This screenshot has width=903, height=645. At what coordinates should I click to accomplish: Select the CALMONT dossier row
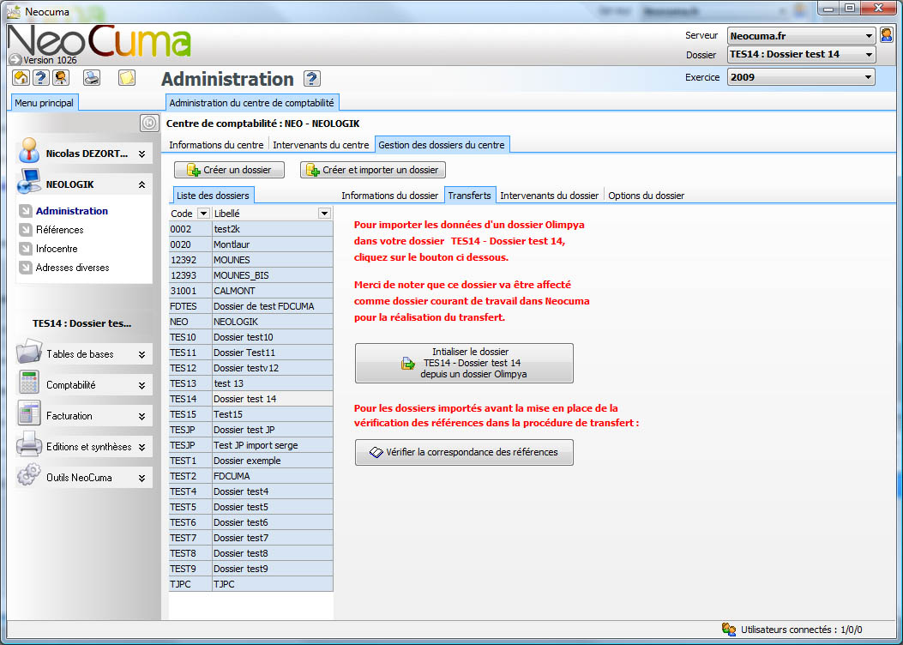pos(251,291)
